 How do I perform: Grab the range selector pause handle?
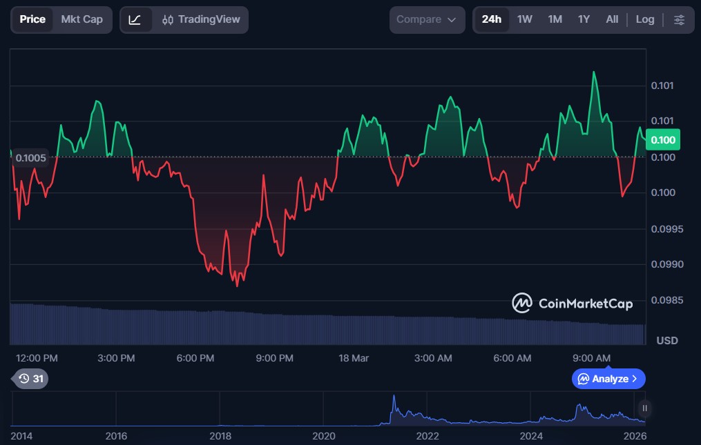tap(644, 407)
